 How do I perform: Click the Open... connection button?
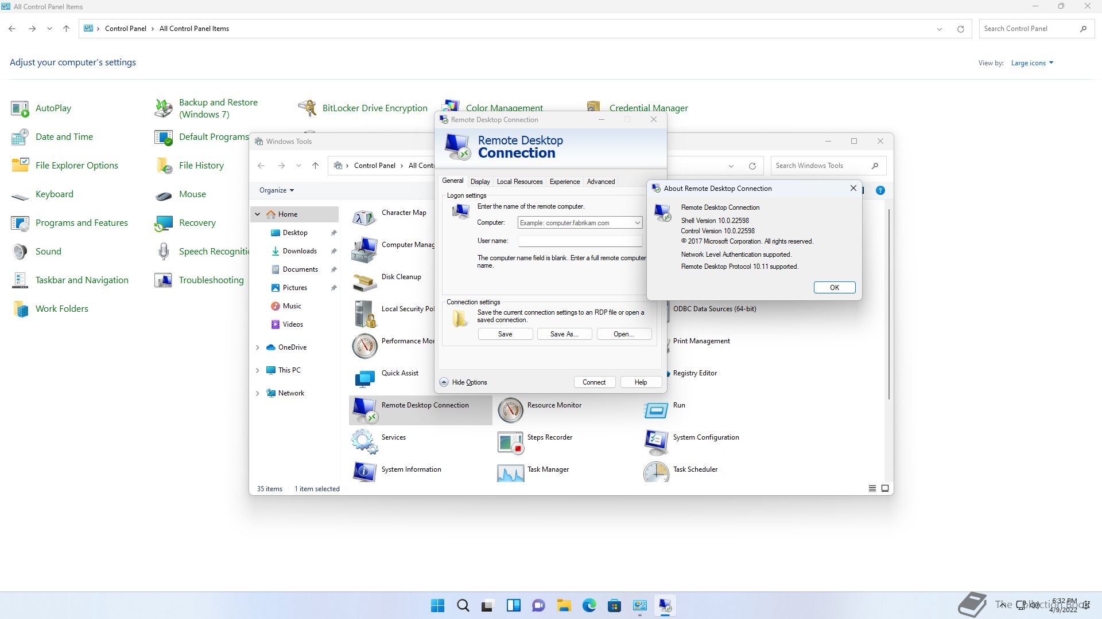click(x=624, y=334)
